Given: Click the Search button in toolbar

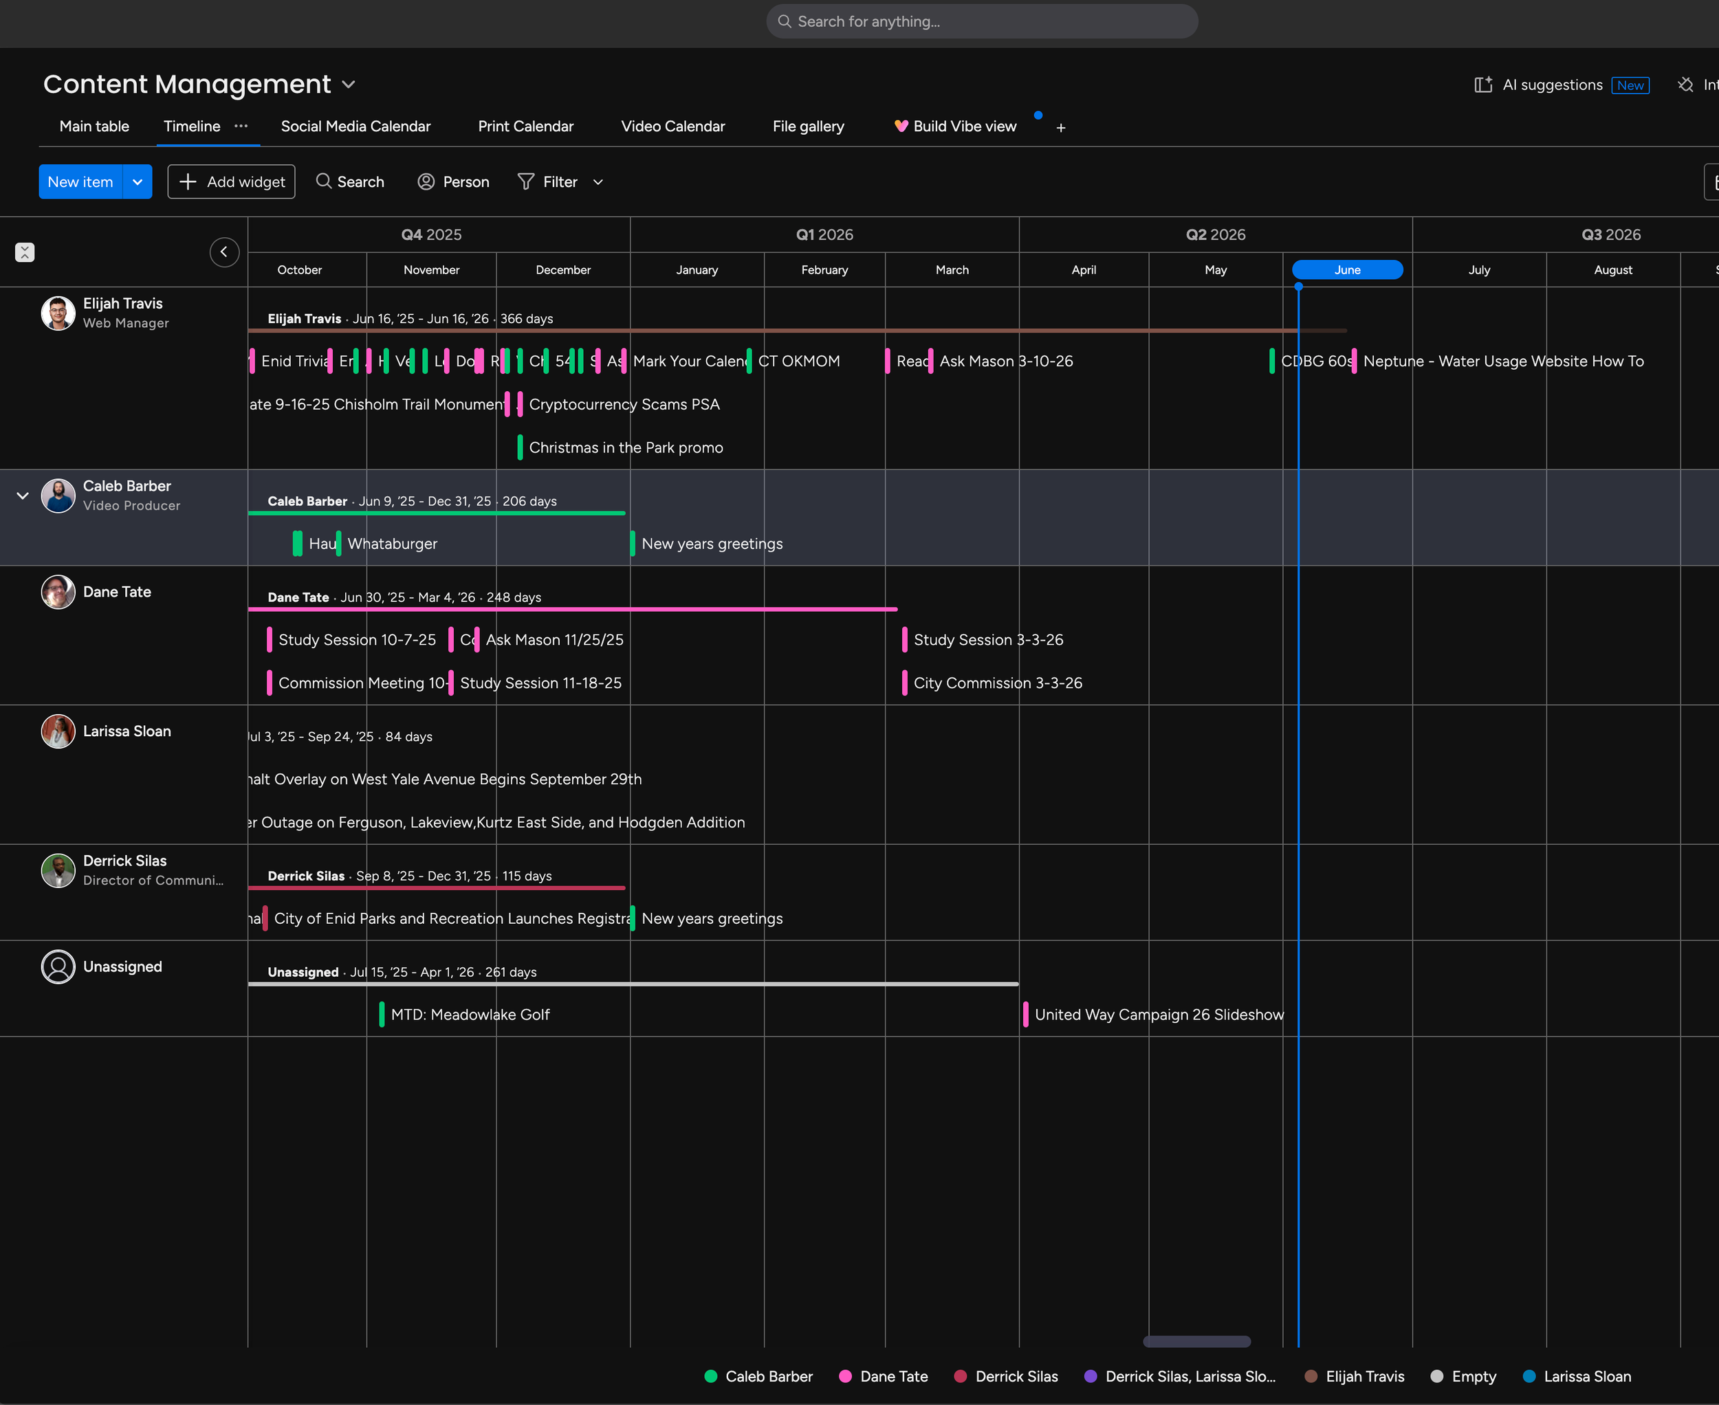Looking at the screenshot, I should (x=351, y=182).
